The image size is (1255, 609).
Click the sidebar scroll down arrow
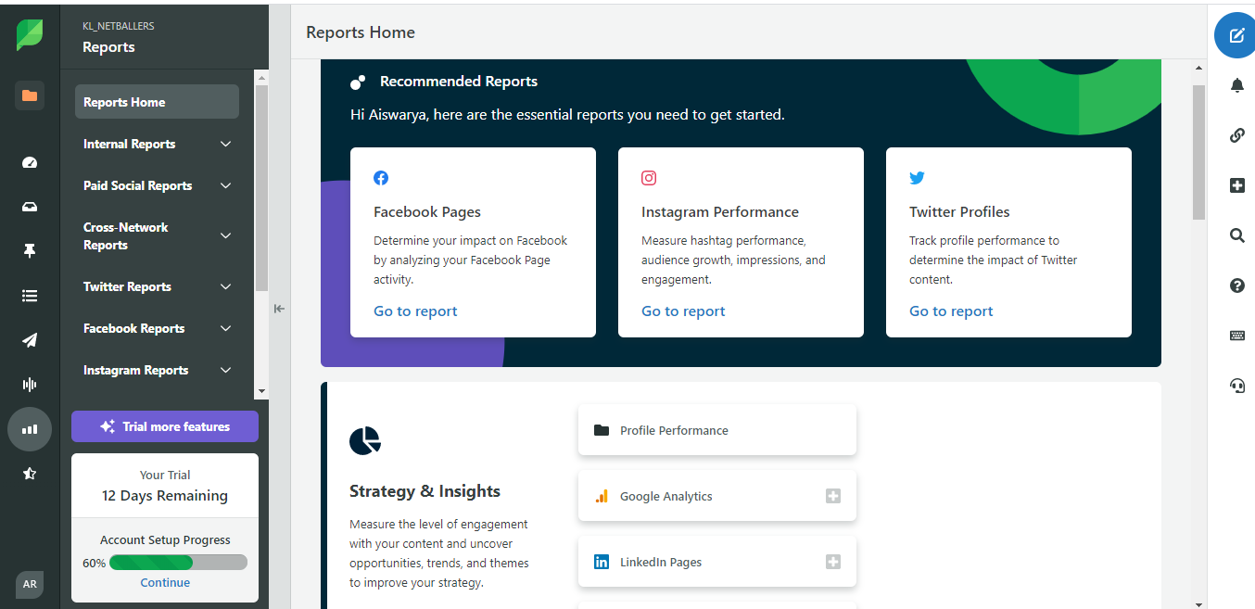pos(261,391)
